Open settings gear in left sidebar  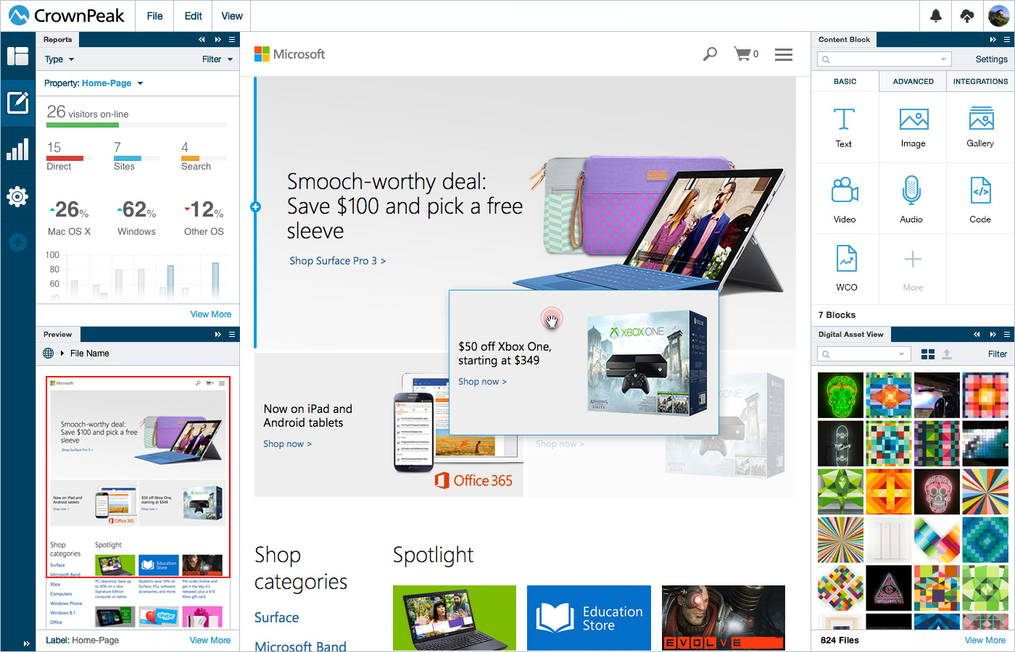(x=17, y=196)
